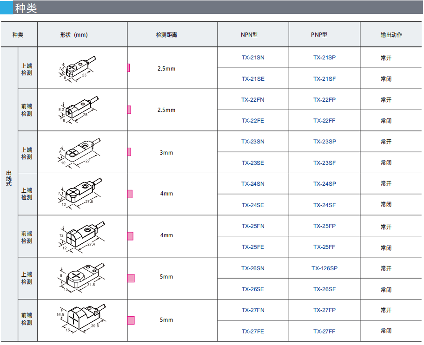Click the NPN型 column header
Viewport: 424px width, 345px height.
pyautogui.click(x=252, y=35)
